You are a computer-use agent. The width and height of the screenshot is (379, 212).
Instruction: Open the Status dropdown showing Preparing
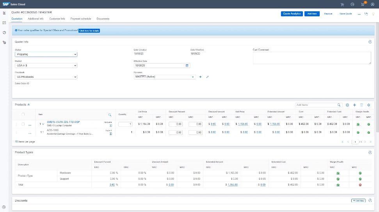pyautogui.click(x=46, y=54)
